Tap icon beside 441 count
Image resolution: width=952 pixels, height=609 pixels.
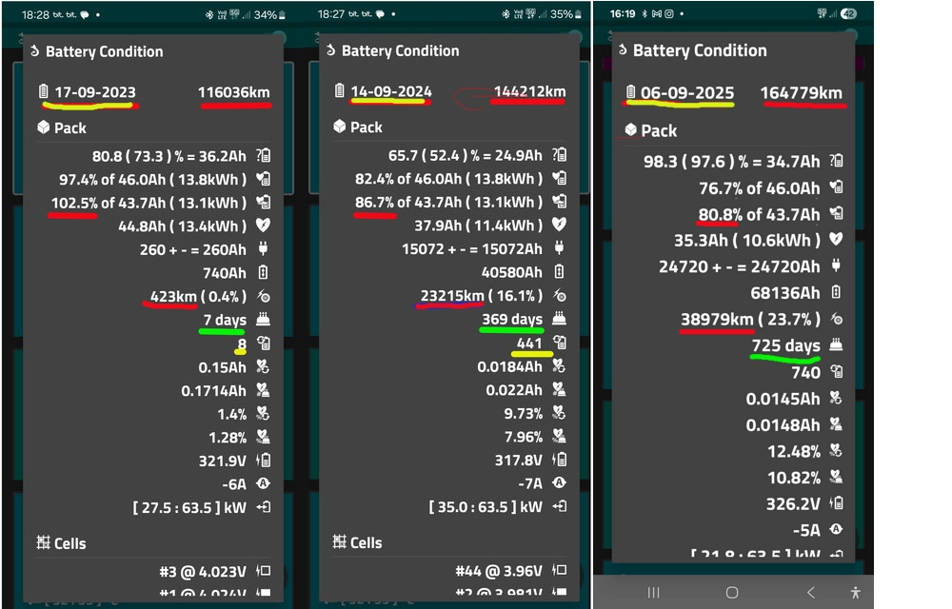point(559,343)
